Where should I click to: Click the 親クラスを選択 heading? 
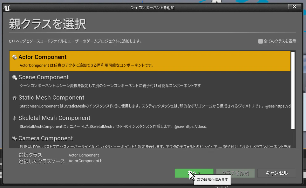(47, 24)
